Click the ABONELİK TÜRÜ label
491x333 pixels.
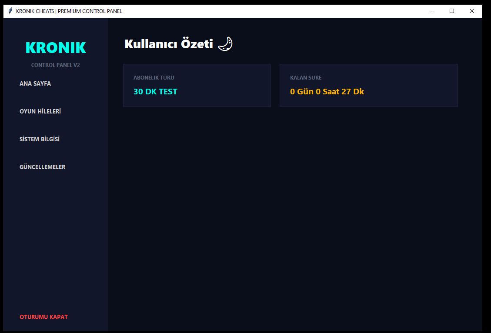[154, 78]
